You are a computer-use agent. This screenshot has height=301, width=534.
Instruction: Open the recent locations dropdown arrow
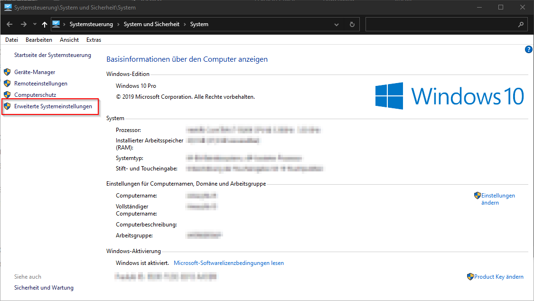click(35, 24)
